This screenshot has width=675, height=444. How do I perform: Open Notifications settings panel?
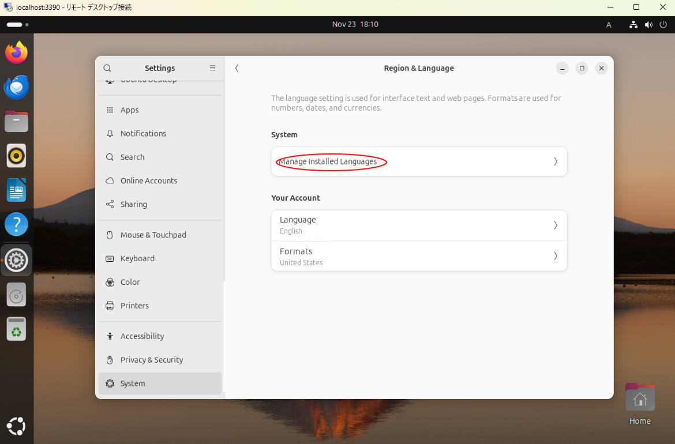click(x=160, y=134)
